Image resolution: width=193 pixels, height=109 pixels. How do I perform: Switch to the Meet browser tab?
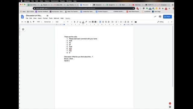point(125,5)
